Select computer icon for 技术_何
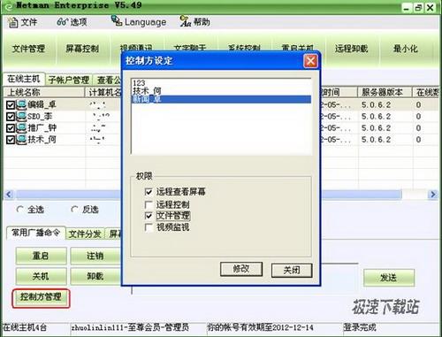442x337 pixels. [21, 139]
